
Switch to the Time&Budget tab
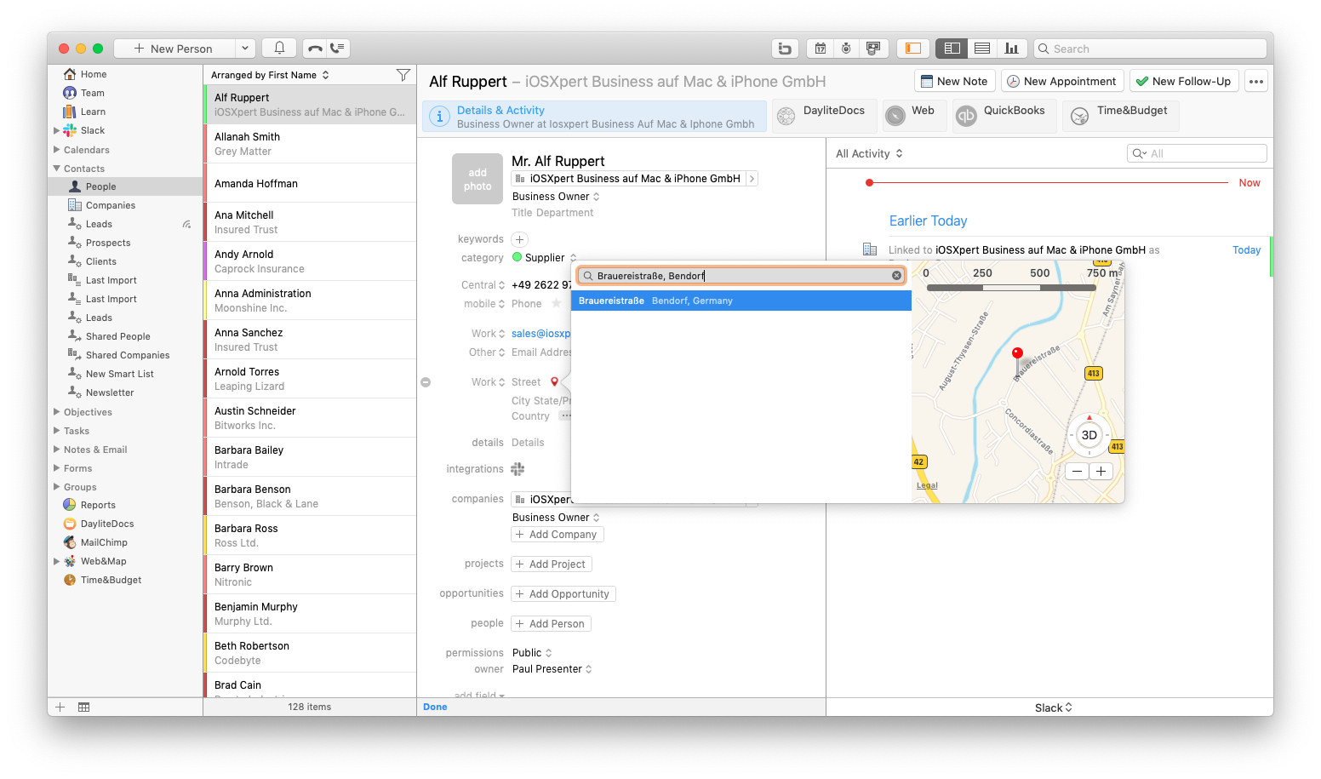(x=1120, y=117)
